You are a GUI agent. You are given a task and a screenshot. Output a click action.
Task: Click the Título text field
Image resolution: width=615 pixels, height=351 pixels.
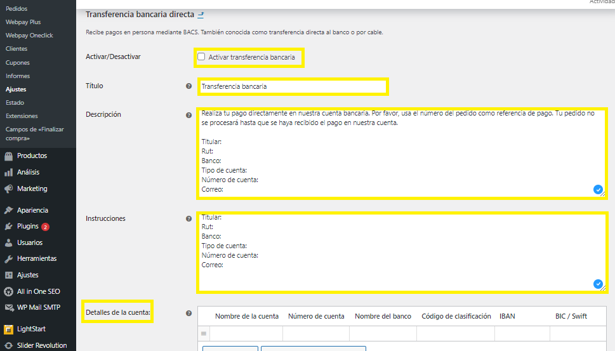[x=292, y=86]
